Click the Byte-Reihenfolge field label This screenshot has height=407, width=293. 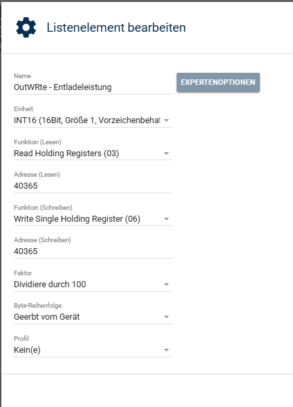click(x=38, y=306)
